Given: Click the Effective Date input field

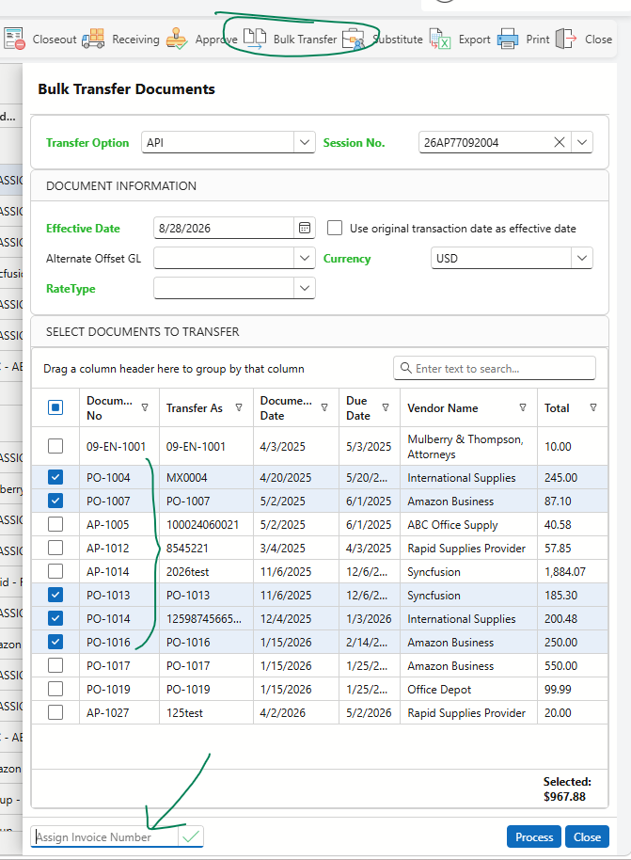Looking at the screenshot, I should tap(224, 228).
